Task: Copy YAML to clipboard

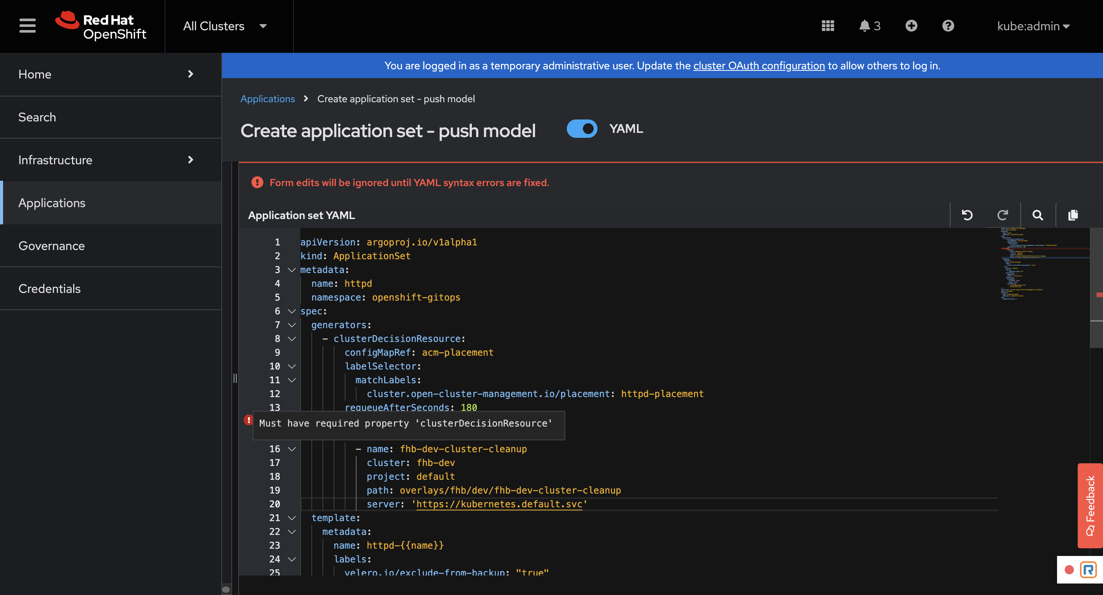Action: click(x=1073, y=215)
